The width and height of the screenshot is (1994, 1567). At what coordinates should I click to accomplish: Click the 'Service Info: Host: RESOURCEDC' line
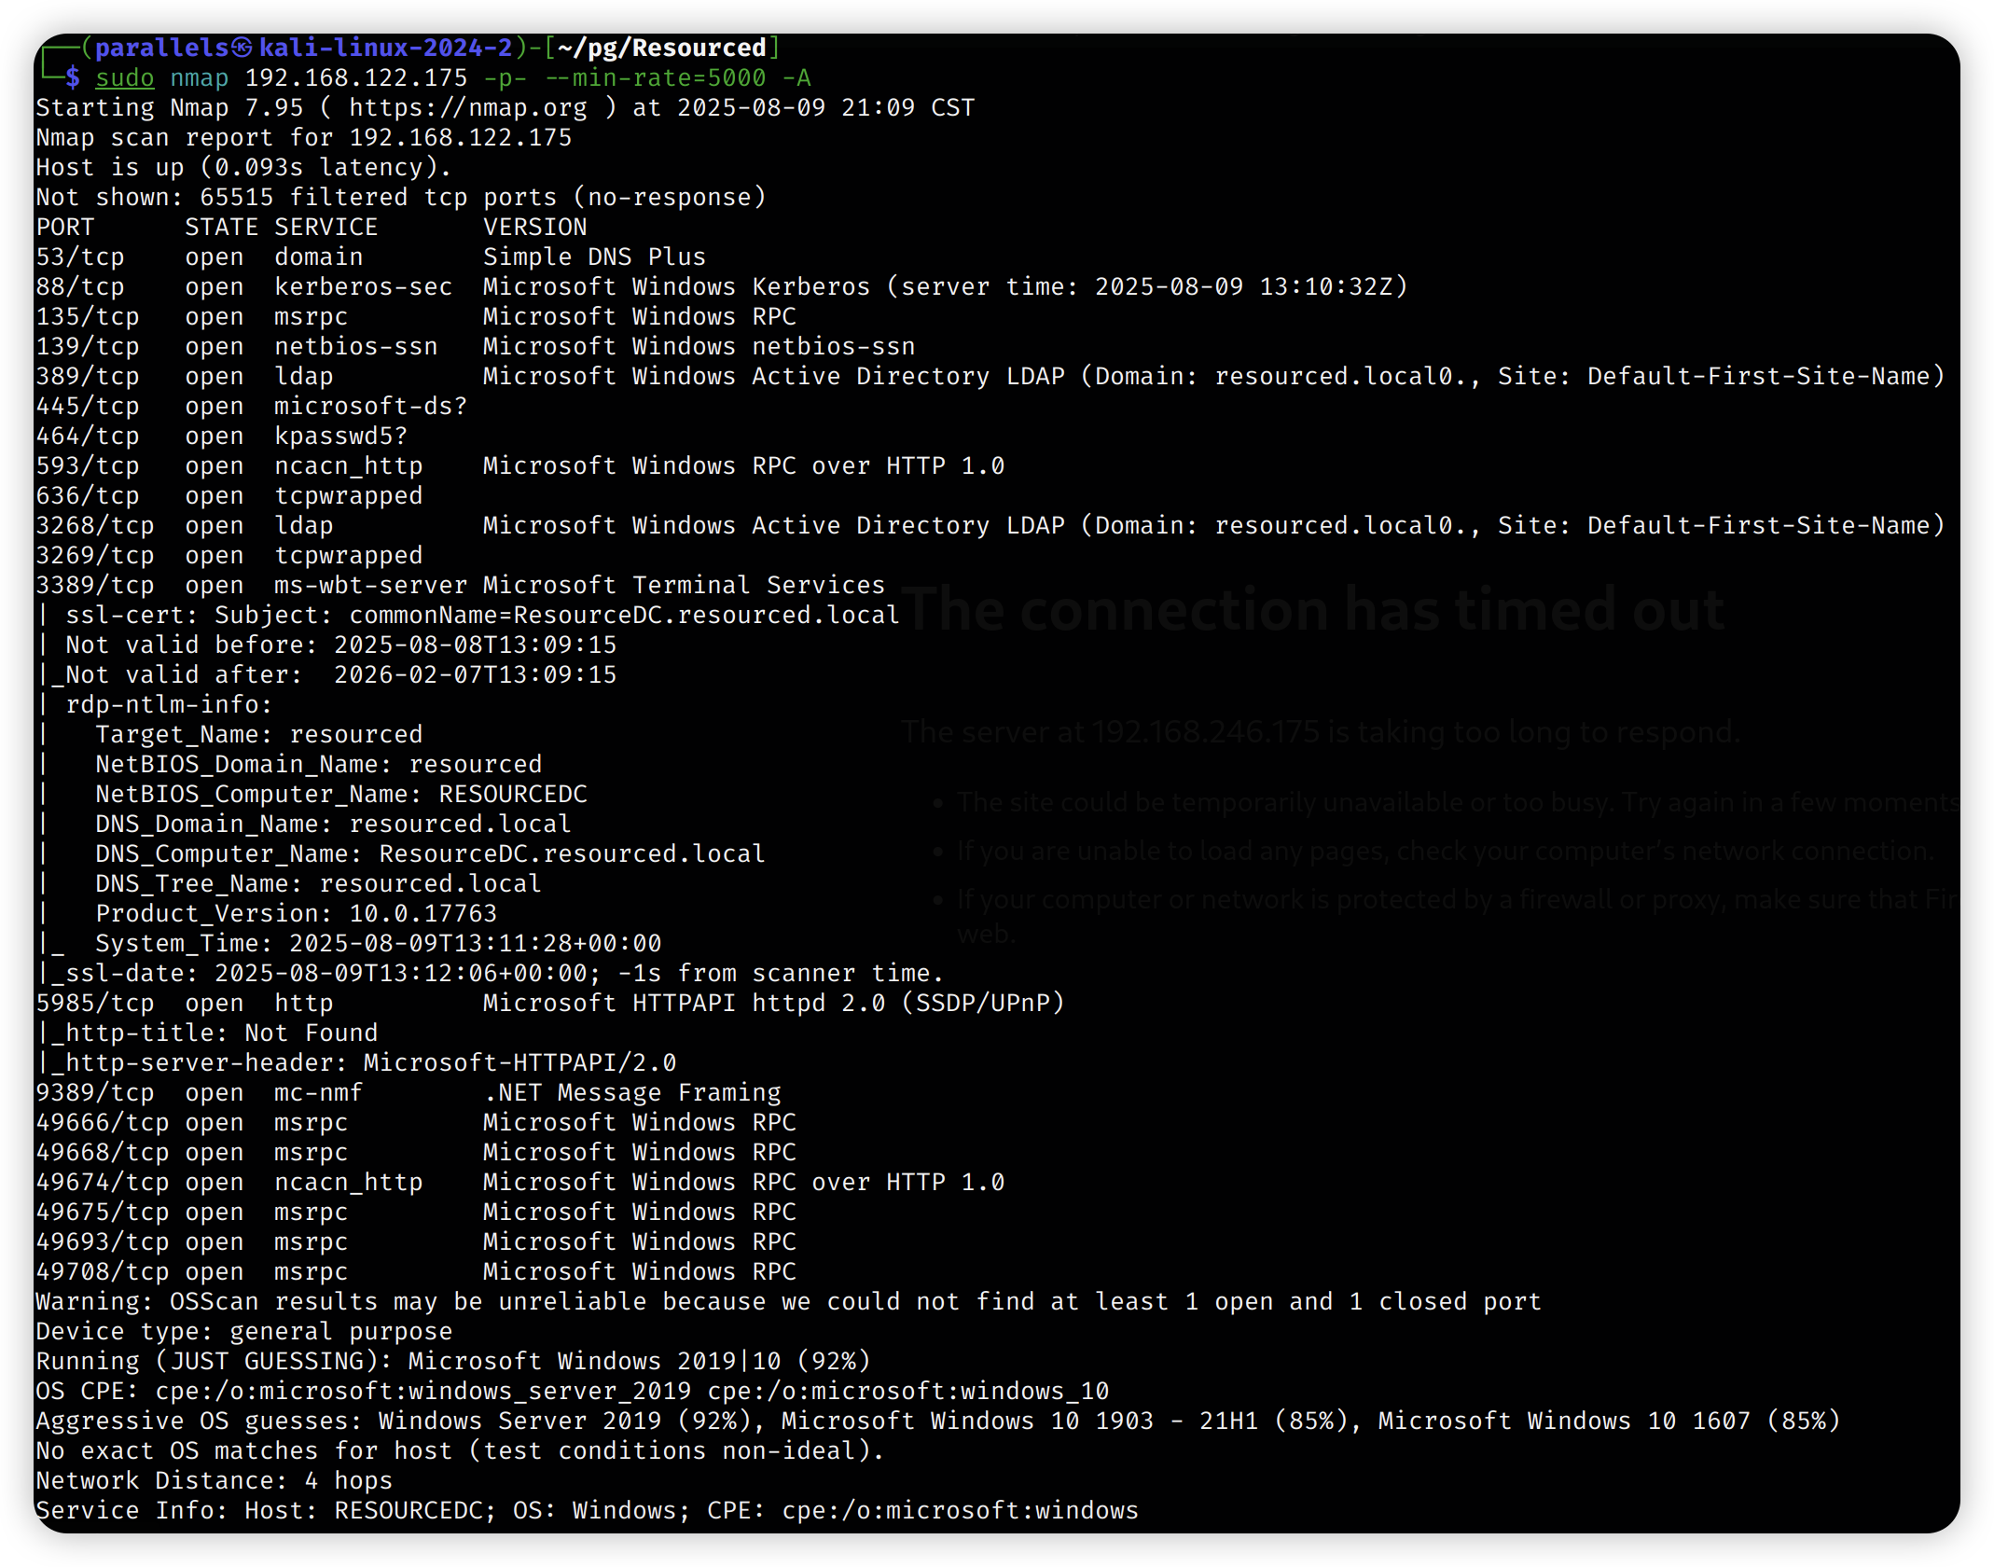tap(588, 1511)
